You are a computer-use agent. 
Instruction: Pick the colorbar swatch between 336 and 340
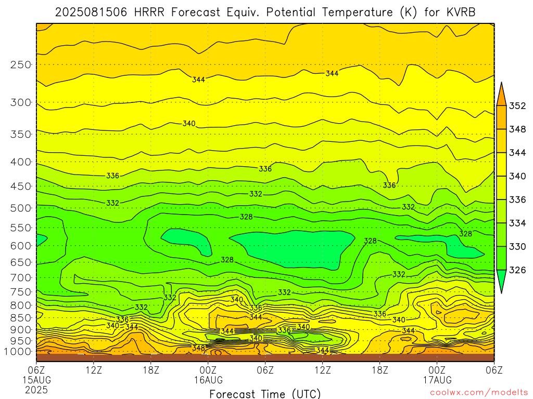click(501, 188)
